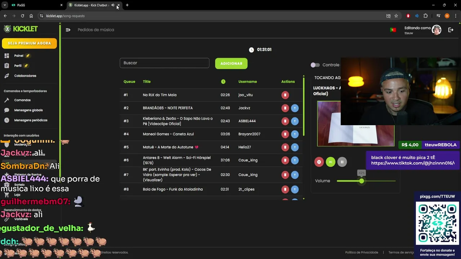Click the logout icon in header
The image size is (461, 259).
[x=451, y=30]
